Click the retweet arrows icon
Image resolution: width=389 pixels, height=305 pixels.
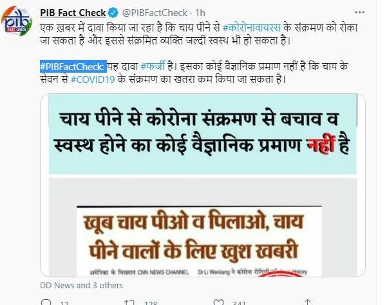pyautogui.click(x=129, y=302)
